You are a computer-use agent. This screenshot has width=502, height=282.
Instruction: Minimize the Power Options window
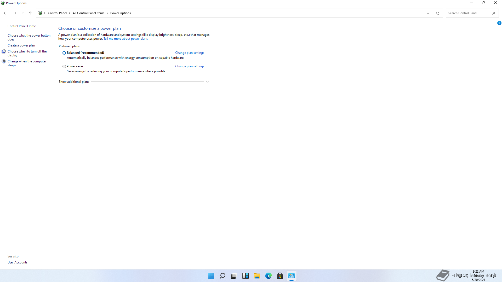[x=472, y=3]
